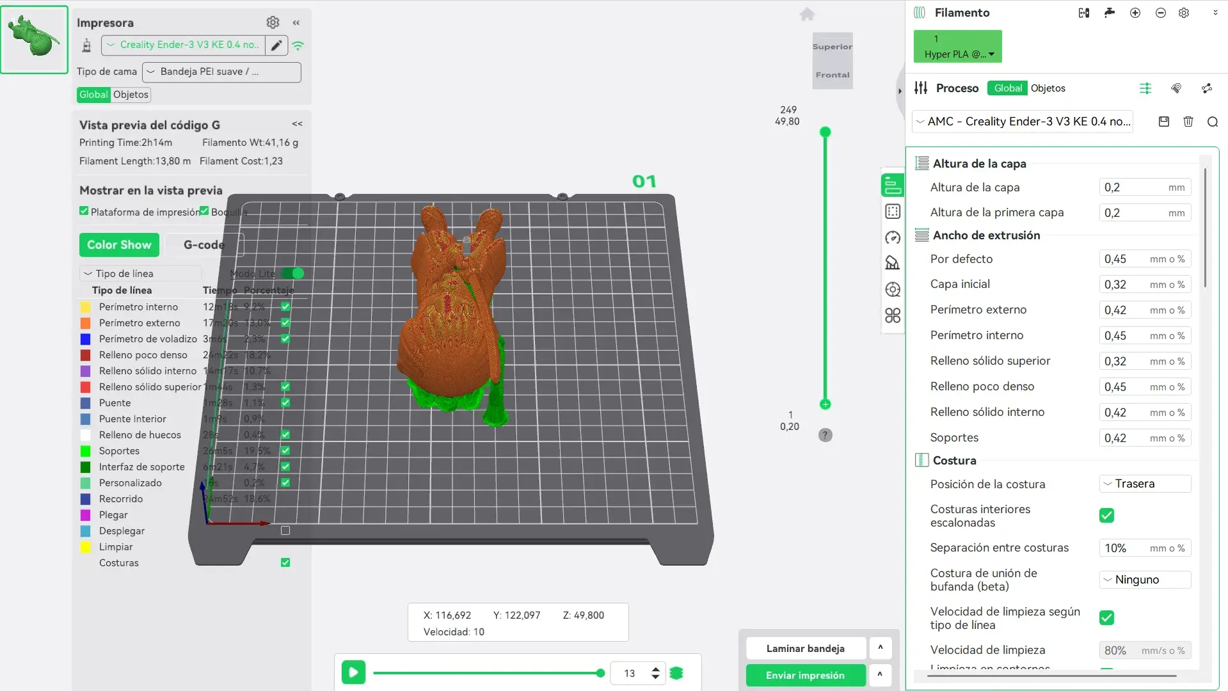This screenshot has height=691, width=1228.
Task: Hide Soportes lines in preview
Action: click(x=285, y=450)
